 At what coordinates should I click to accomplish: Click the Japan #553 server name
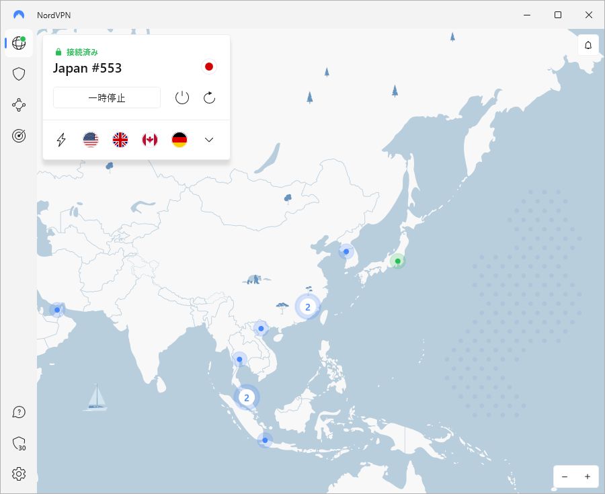[87, 69]
